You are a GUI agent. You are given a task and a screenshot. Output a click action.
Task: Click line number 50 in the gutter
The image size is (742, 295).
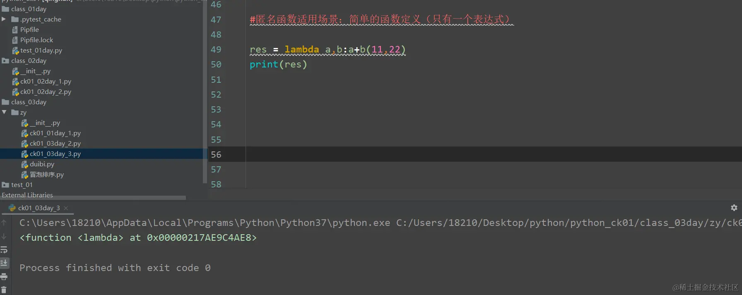pyautogui.click(x=216, y=64)
